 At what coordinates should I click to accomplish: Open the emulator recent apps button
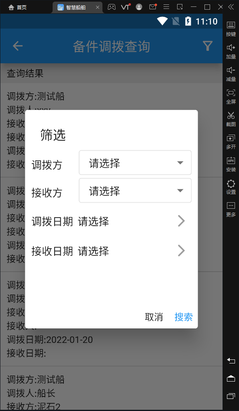(231, 396)
